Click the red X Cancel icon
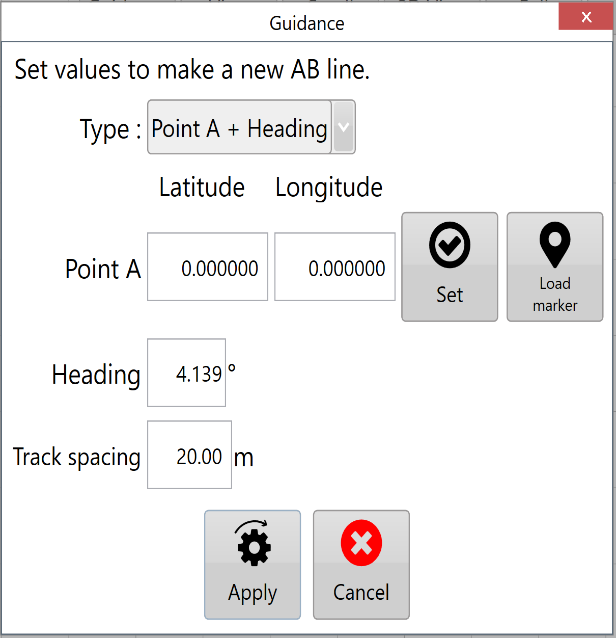The image size is (616, 638). tap(361, 543)
